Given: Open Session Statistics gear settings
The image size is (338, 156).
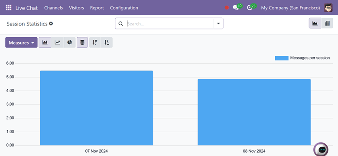Looking at the screenshot, I should (x=51, y=23).
